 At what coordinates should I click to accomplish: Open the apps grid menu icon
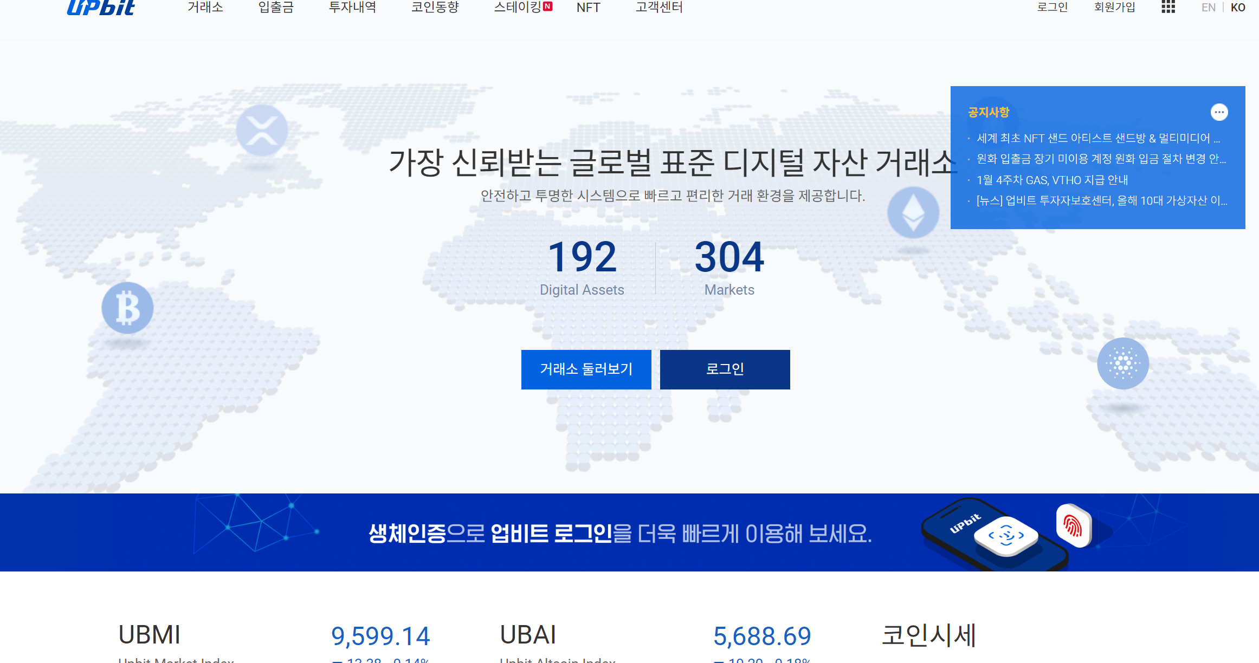[x=1168, y=7]
